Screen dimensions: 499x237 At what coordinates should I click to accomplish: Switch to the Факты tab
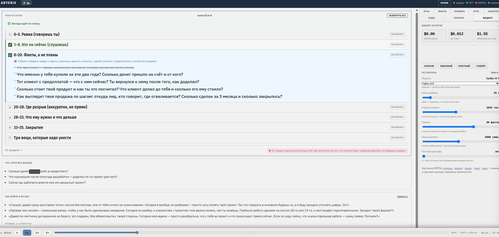[442, 11]
